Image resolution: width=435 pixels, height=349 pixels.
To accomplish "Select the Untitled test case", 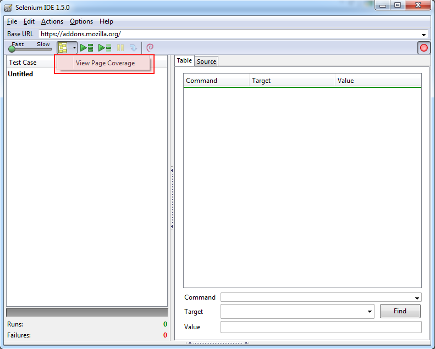I will click(x=20, y=74).
